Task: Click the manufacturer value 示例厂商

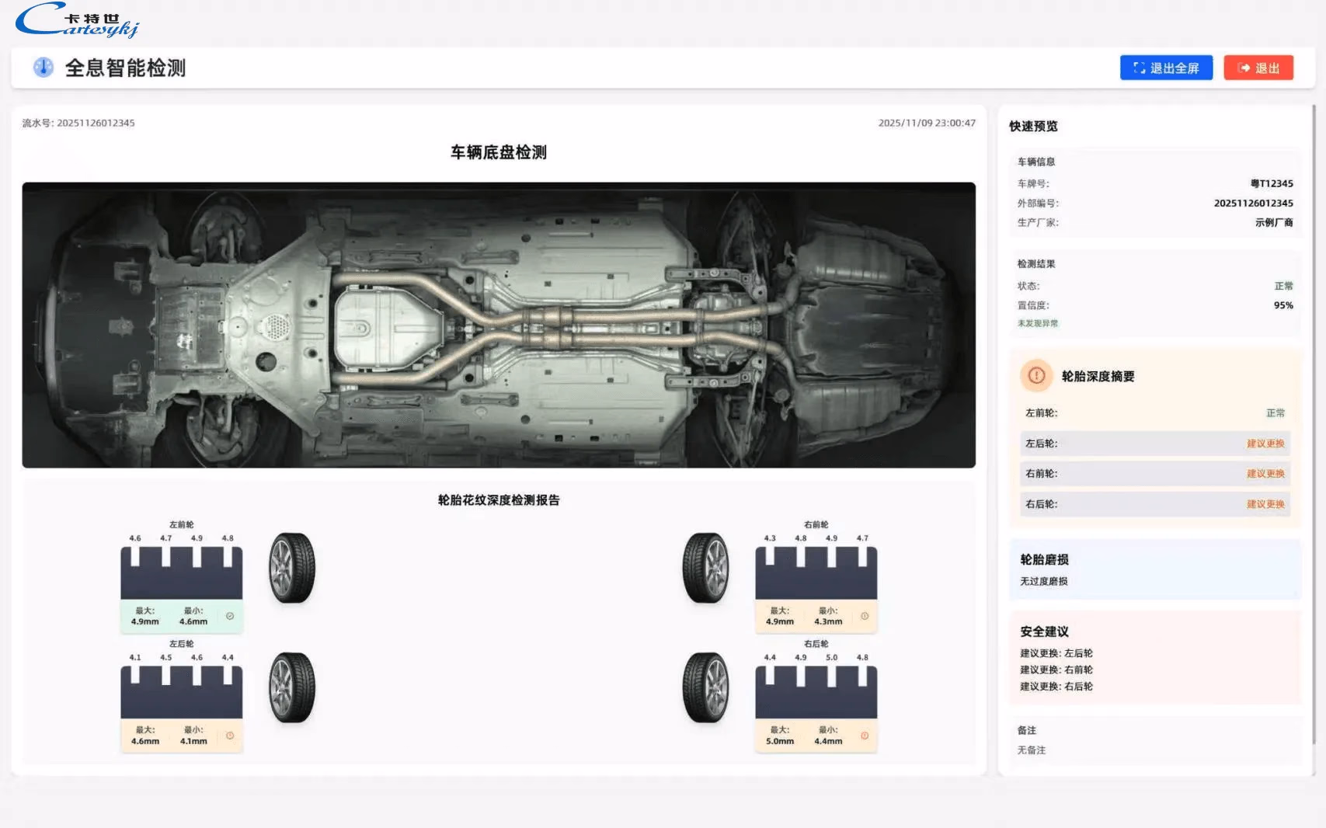Action: point(1274,222)
